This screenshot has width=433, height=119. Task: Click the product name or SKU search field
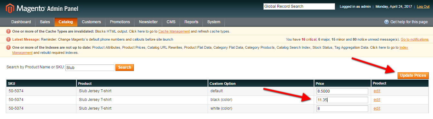pos(90,68)
